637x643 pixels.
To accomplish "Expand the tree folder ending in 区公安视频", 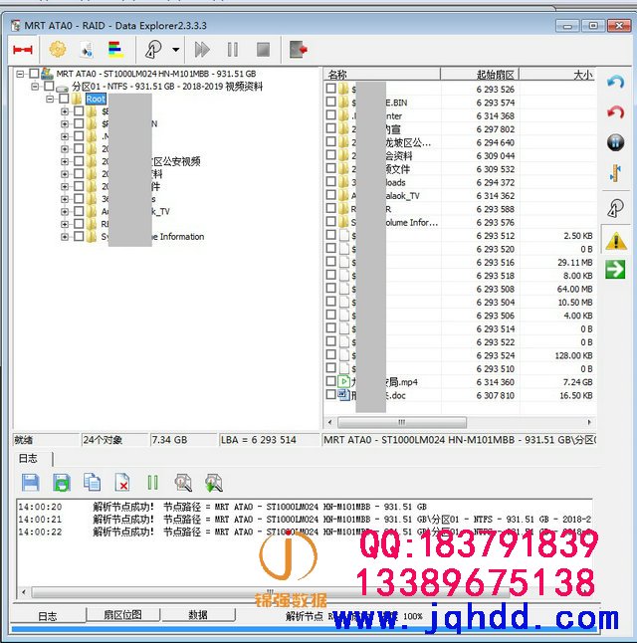I will click(x=65, y=161).
